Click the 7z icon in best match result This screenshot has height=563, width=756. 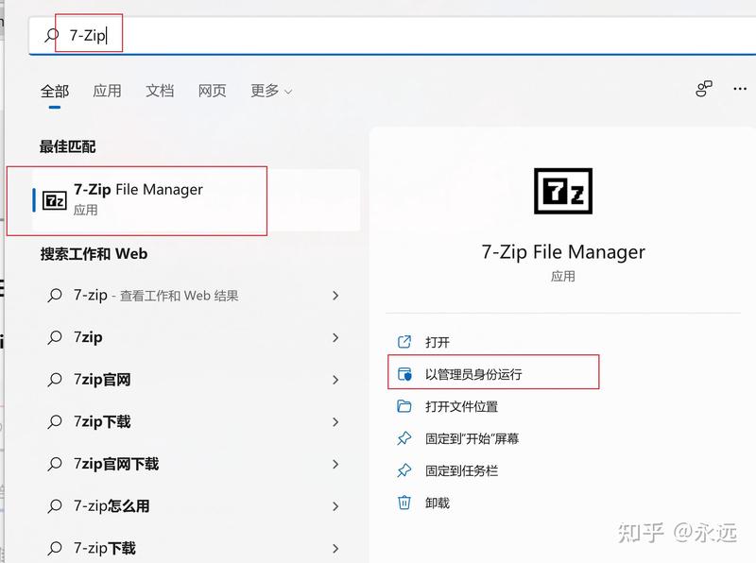tap(55, 200)
